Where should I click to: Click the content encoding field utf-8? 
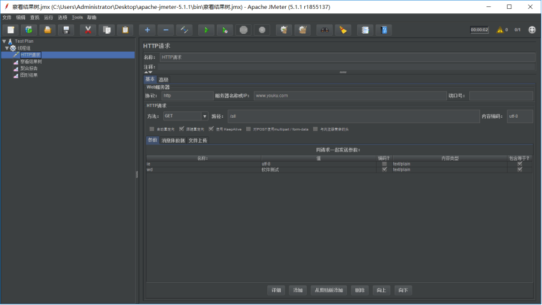point(520,117)
